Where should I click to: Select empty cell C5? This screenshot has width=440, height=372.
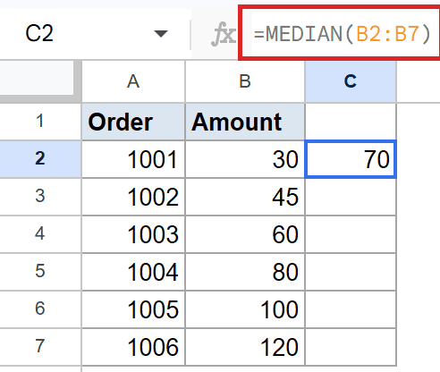click(x=351, y=272)
